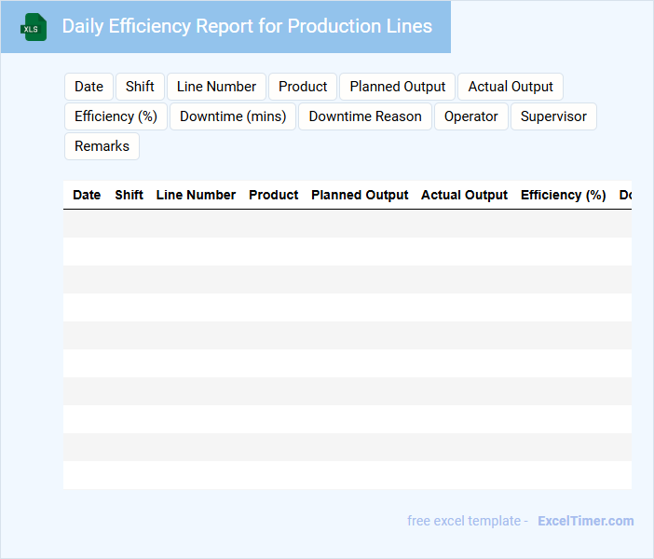Select the Date tag button
This screenshot has width=654, height=559.
click(x=89, y=87)
